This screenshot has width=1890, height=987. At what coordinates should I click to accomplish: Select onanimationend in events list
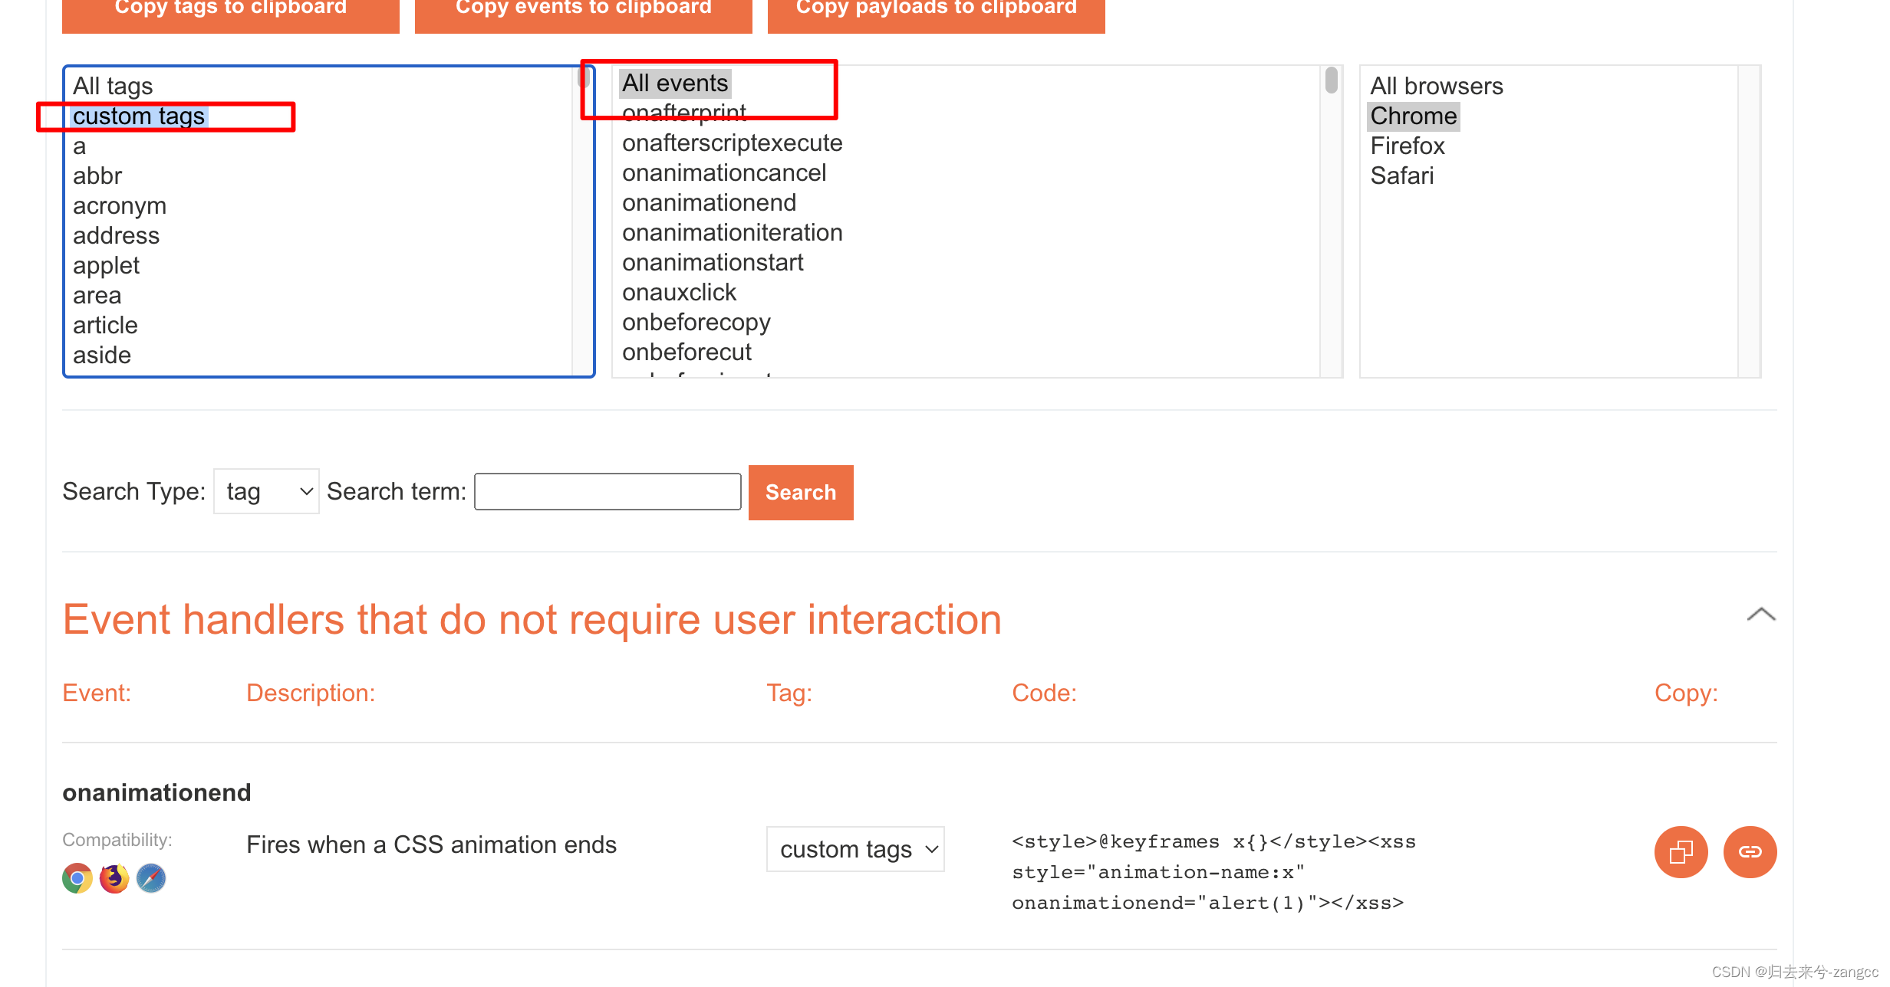coord(710,202)
